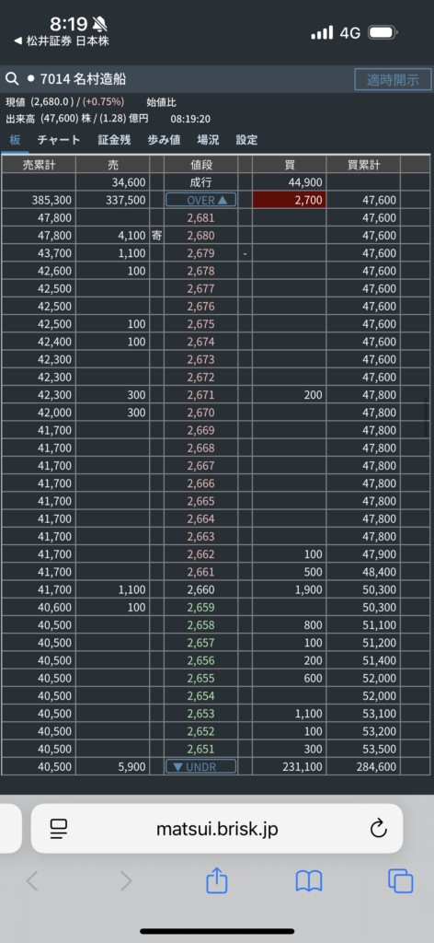
Task: Select the 2,680 price row
Action: pyautogui.click(x=215, y=236)
